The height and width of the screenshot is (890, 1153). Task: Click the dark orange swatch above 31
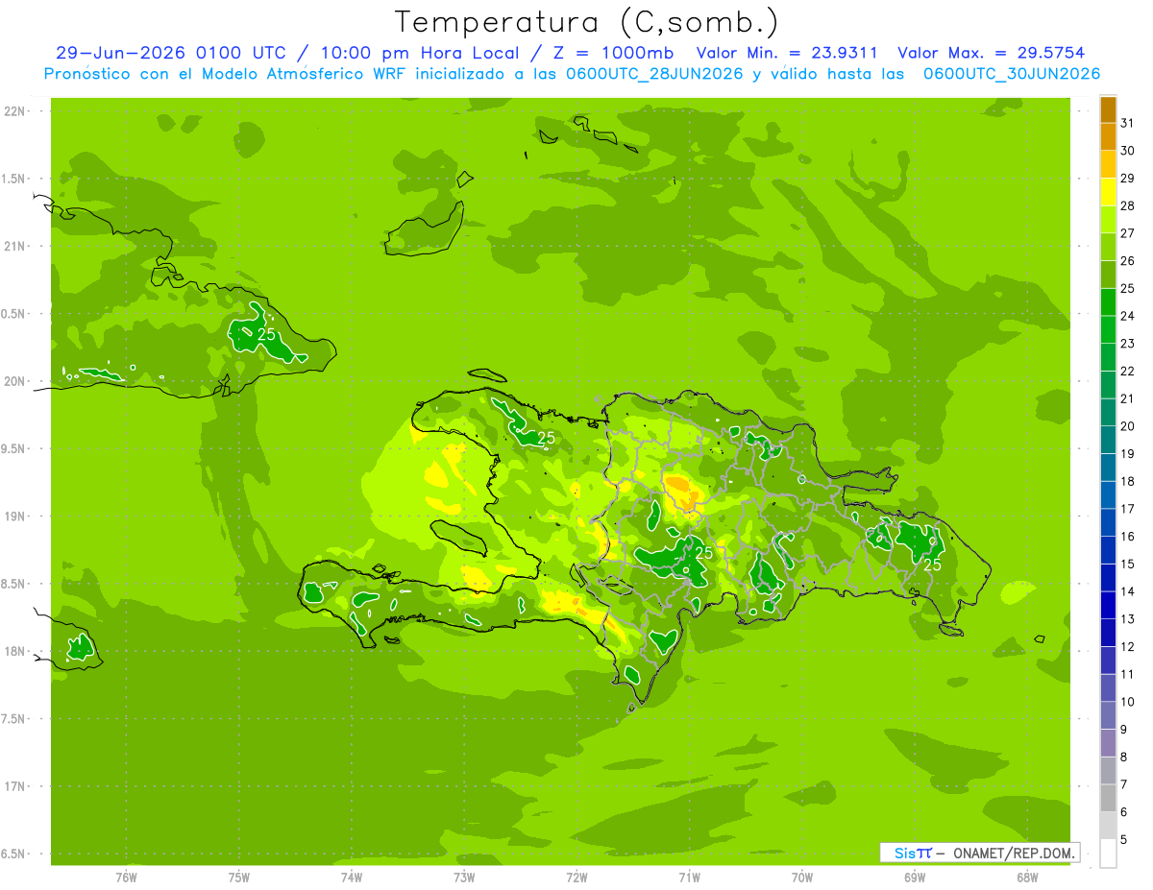(x=1108, y=108)
